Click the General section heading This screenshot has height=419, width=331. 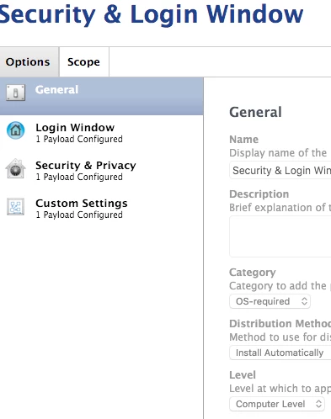pos(255,112)
